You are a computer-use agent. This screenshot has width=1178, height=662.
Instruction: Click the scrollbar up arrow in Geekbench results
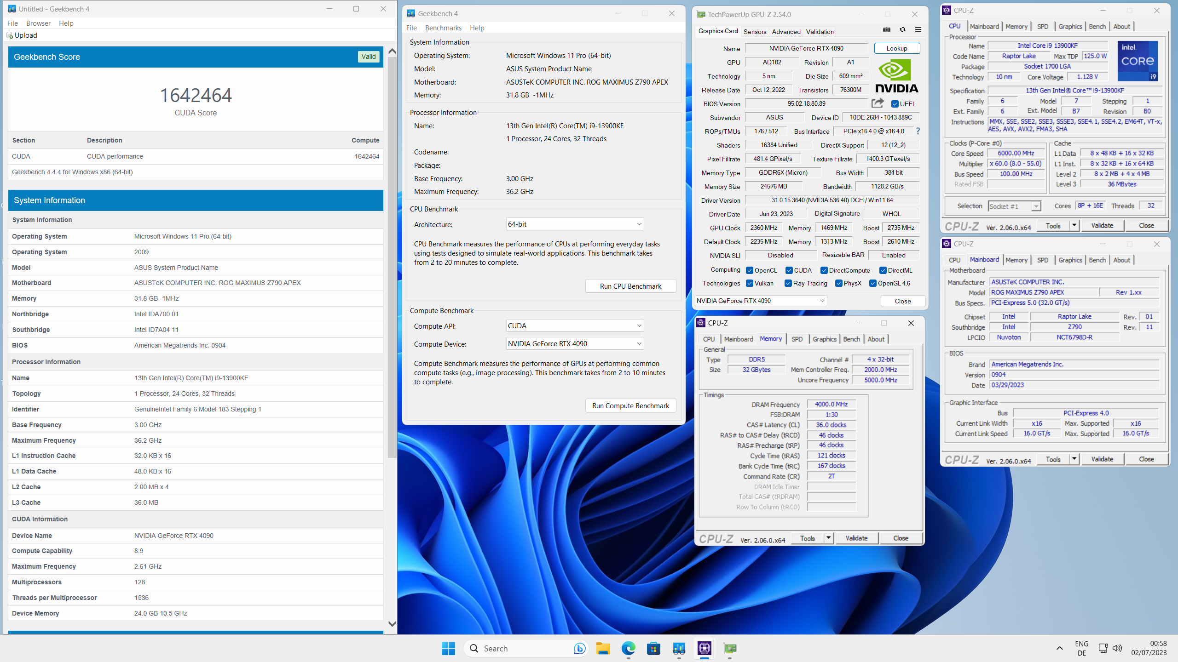coord(392,51)
